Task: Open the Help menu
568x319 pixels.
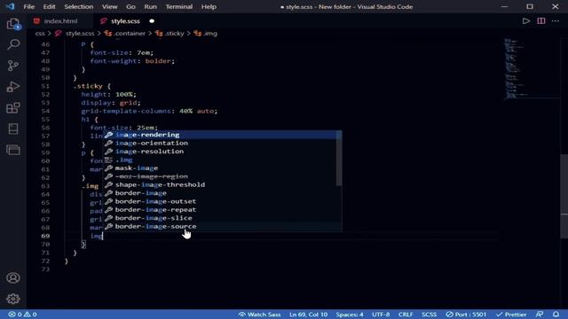Action: pyautogui.click(x=209, y=6)
